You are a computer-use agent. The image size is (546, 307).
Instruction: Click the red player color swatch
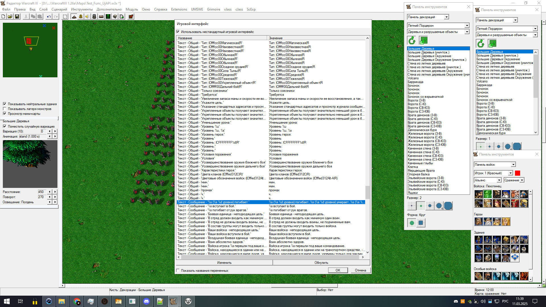[x=518, y=173]
